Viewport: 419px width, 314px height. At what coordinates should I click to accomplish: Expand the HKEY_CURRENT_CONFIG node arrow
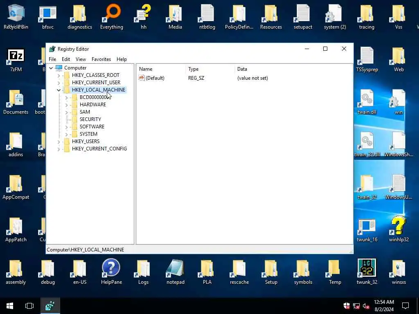59,149
